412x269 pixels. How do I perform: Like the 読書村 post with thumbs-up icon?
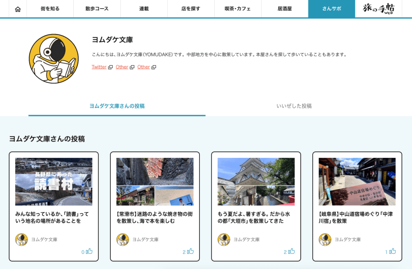[x=89, y=251]
